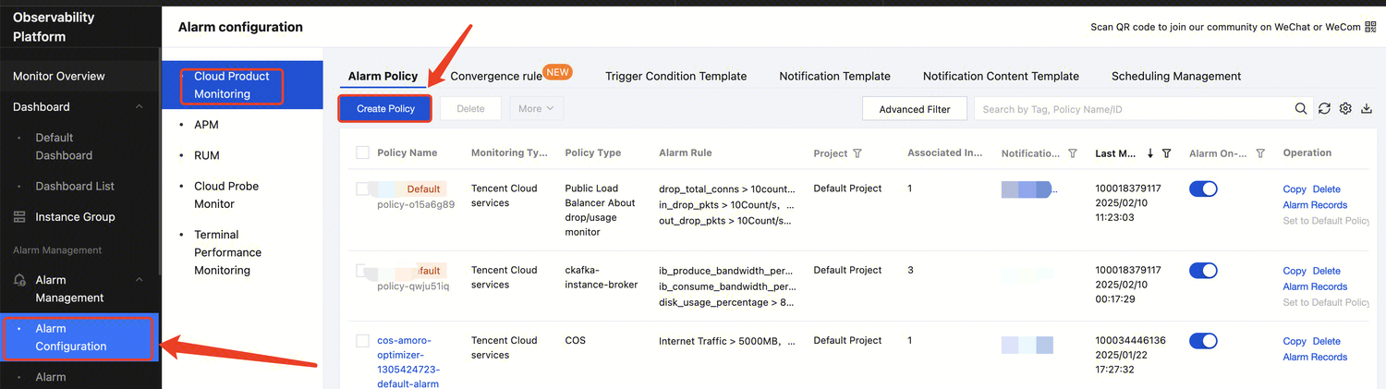Select checkbox for cos-amoro-optimizer policy

362,341
